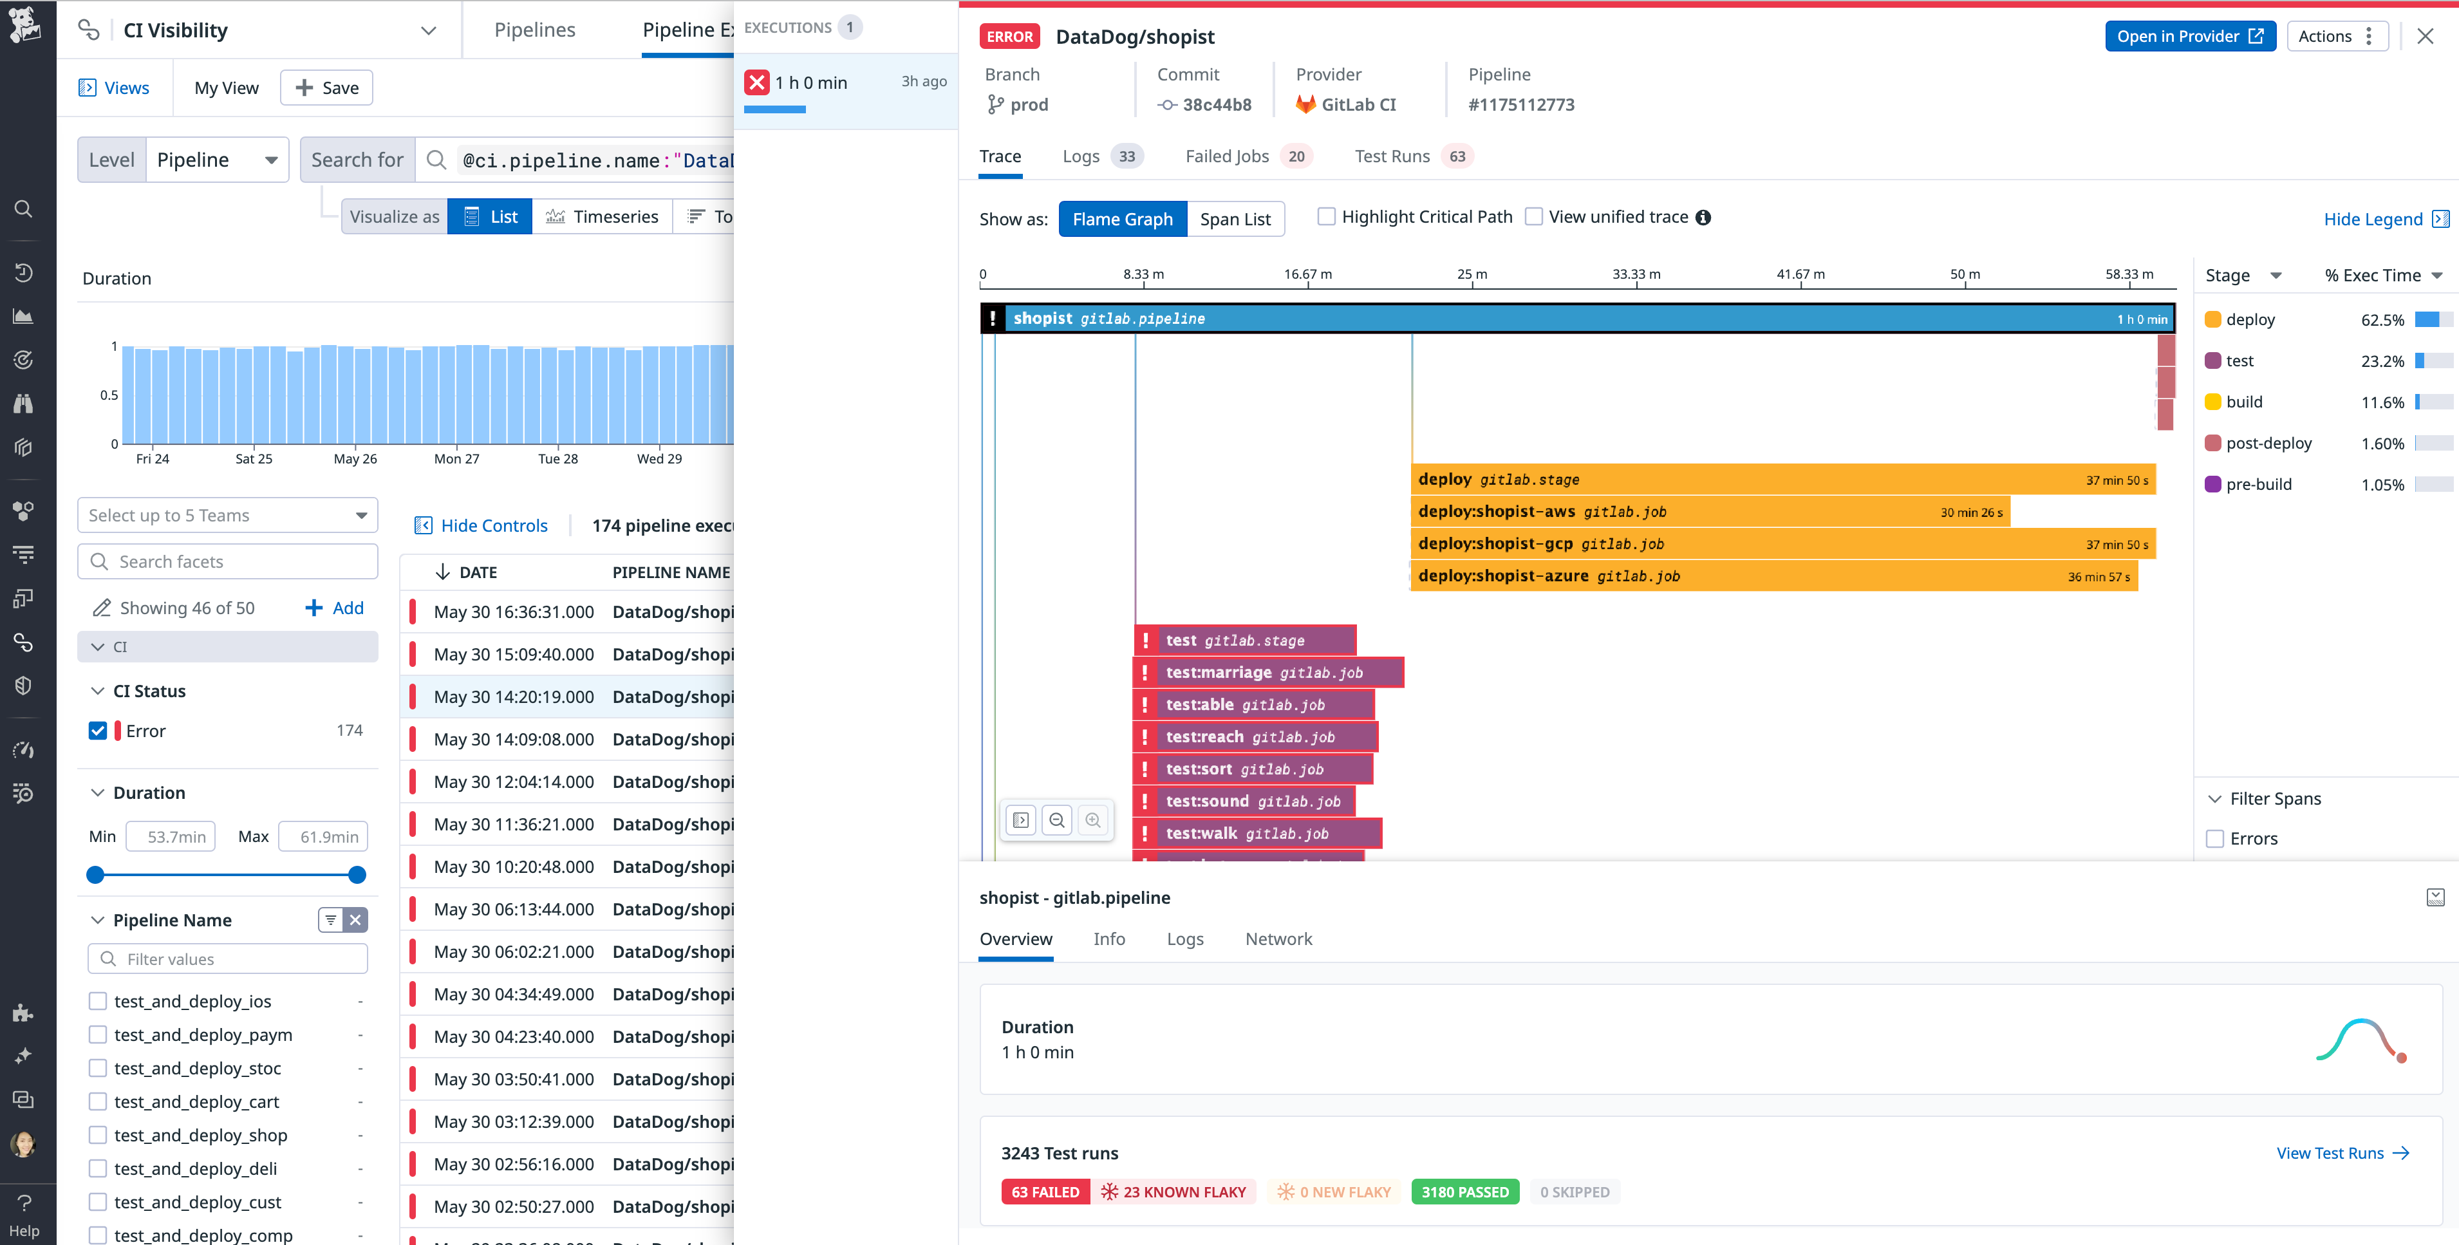Click the zoom-out magnifier on the flame graph
Screen dimensions: 2459x1245
click(1057, 819)
